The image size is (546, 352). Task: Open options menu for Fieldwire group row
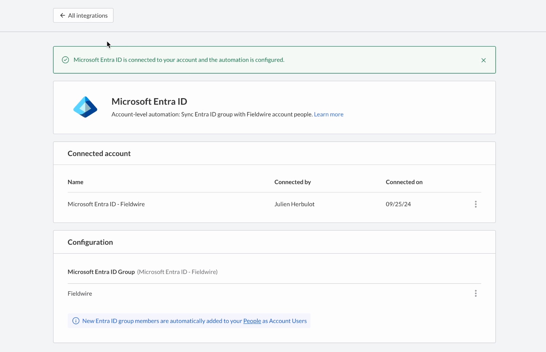point(476,293)
